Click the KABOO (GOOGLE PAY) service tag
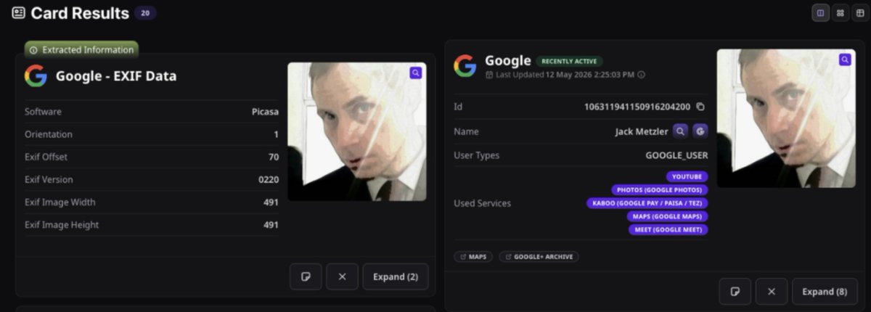Viewport: 871px width, 312px height. (647, 203)
